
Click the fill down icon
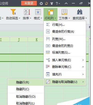pyautogui.click(x=48, y=74)
